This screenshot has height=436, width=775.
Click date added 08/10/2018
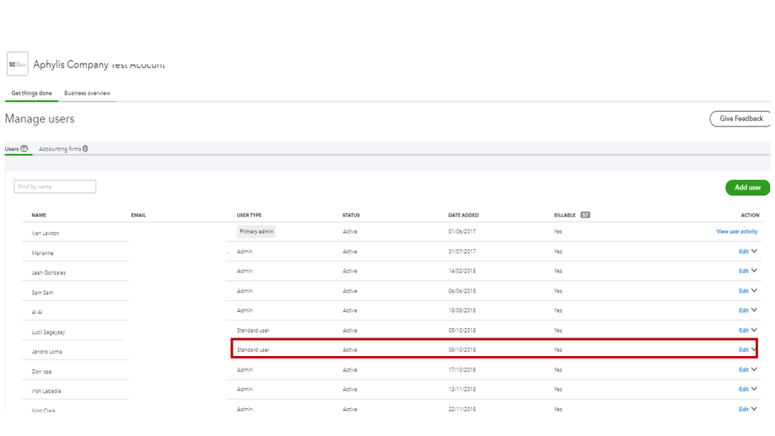coord(462,350)
